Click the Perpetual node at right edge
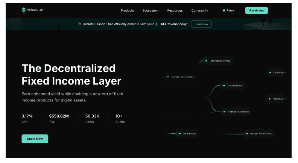The width and height of the screenshot is (298, 163). (x=277, y=99)
